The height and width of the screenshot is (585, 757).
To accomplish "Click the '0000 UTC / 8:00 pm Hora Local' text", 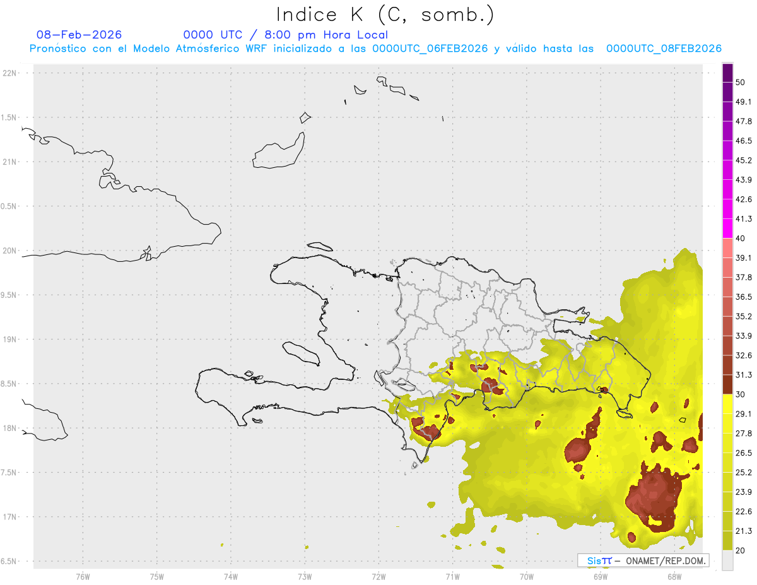I will pyautogui.click(x=285, y=35).
